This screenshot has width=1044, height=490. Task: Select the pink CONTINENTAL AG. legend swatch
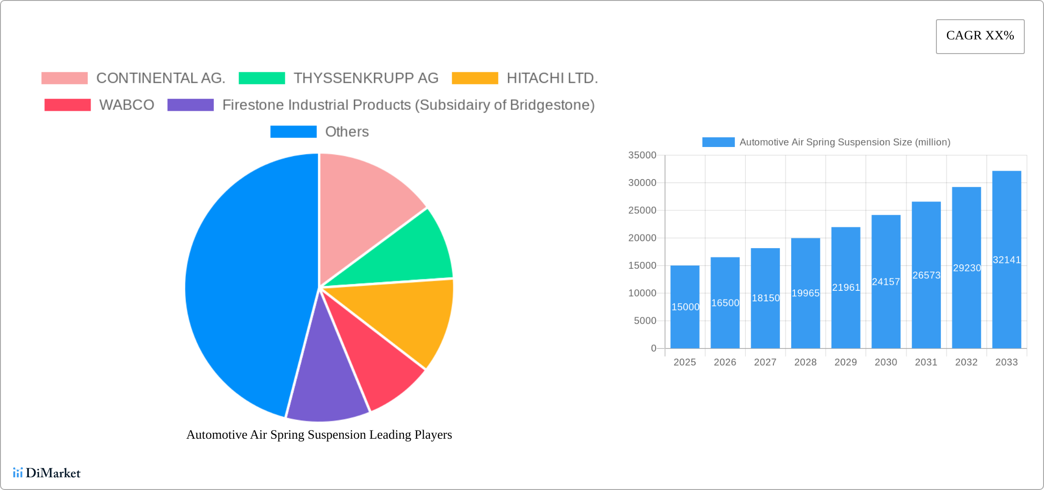(65, 78)
